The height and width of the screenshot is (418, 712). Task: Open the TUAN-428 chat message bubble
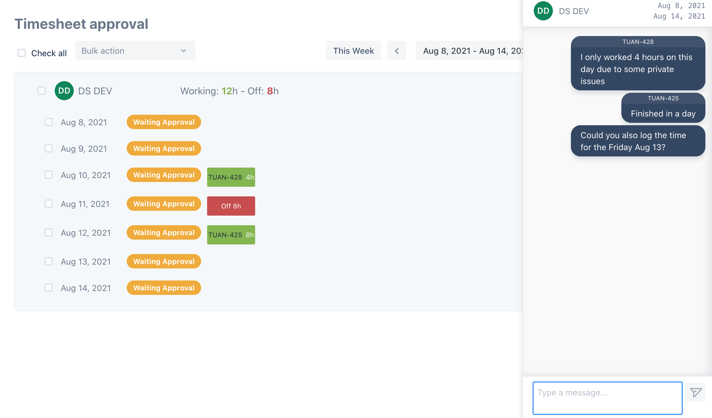[638, 69]
